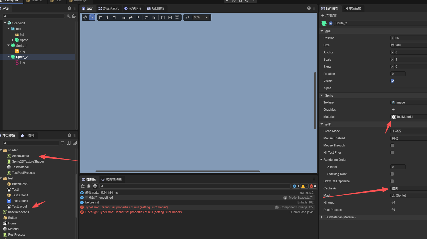The image size is (427, 239).
Task: Click the align left edges icon
Action: point(101,17)
